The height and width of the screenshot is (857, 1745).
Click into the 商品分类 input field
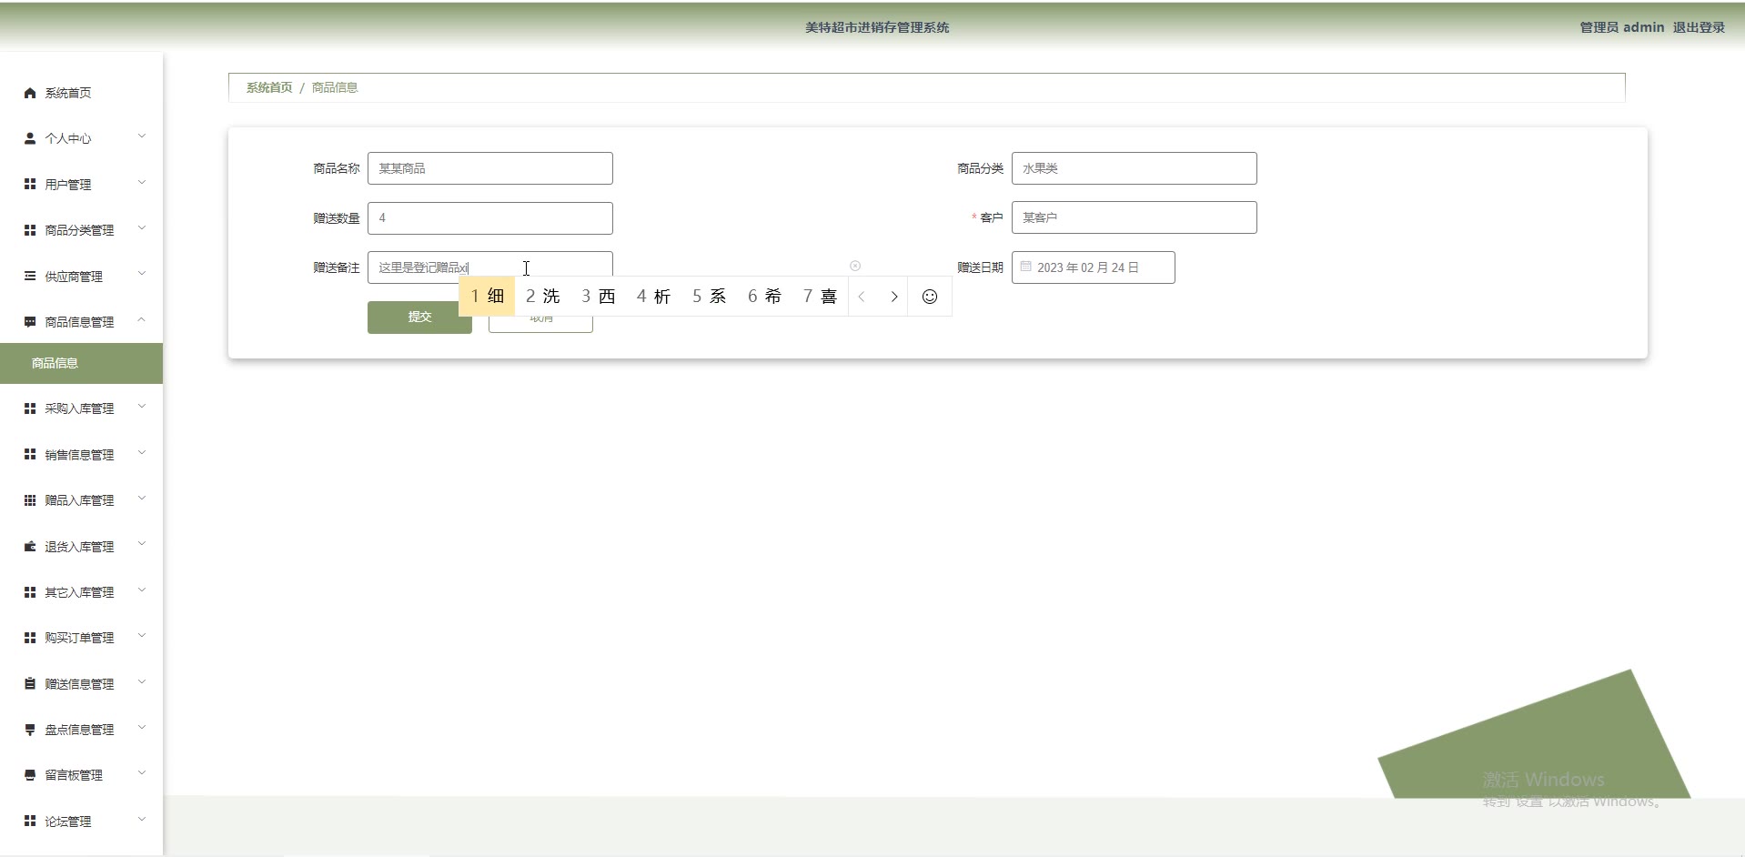pos(1135,168)
